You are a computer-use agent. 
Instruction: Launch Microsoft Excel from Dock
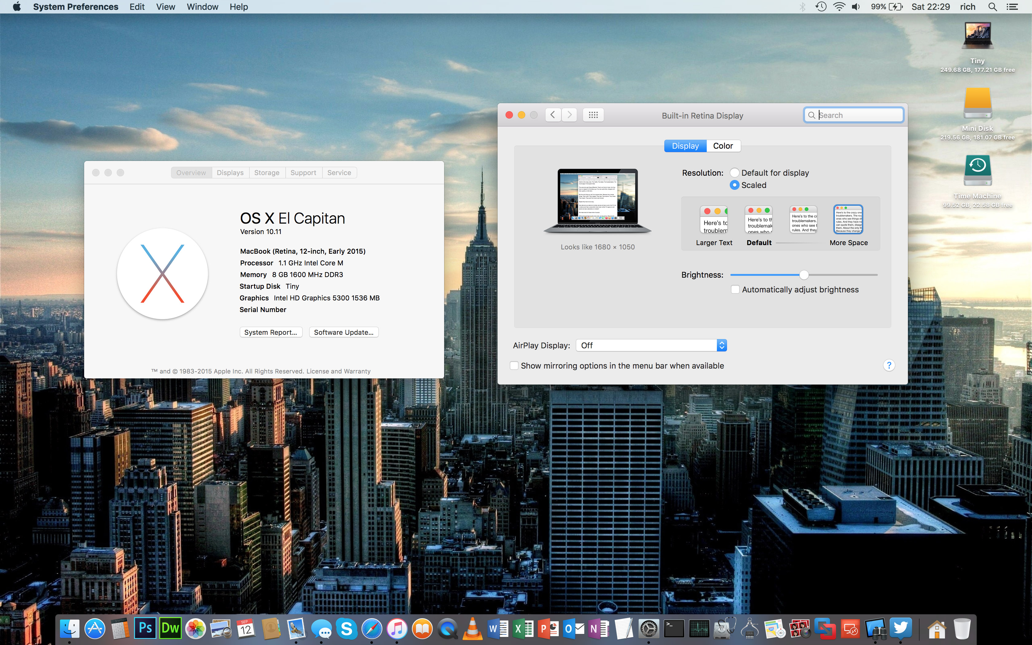click(x=523, y=628)
